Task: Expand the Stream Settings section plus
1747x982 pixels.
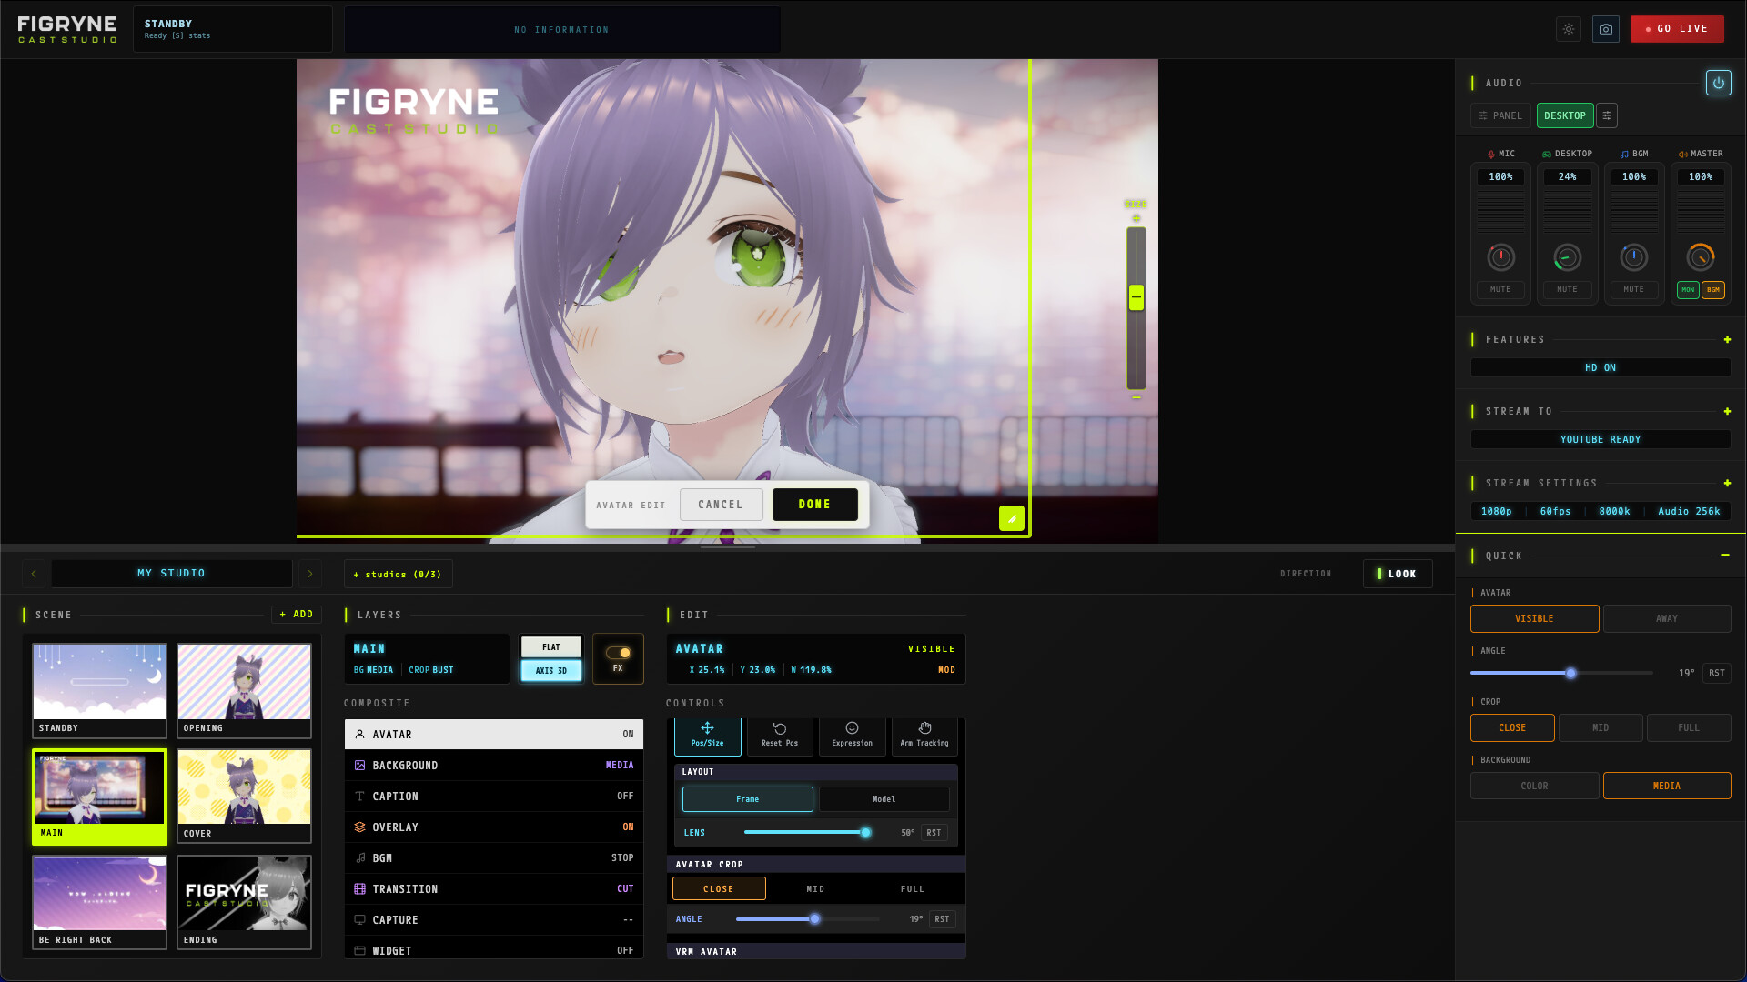Action: 1727,484
